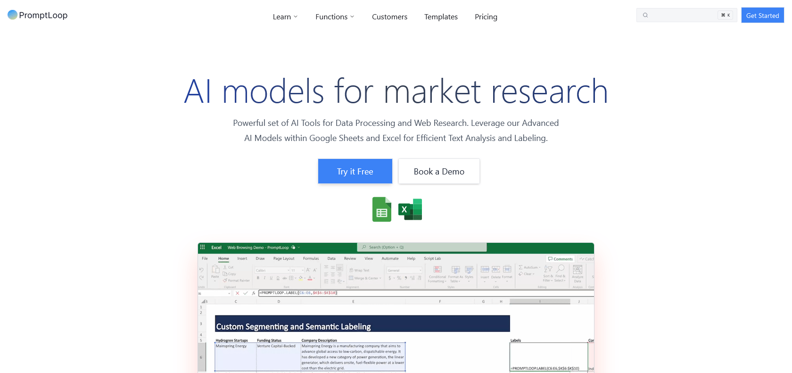
Task: Expand the Learn menu
Action: pyautogui.click(x=285, y=17)
